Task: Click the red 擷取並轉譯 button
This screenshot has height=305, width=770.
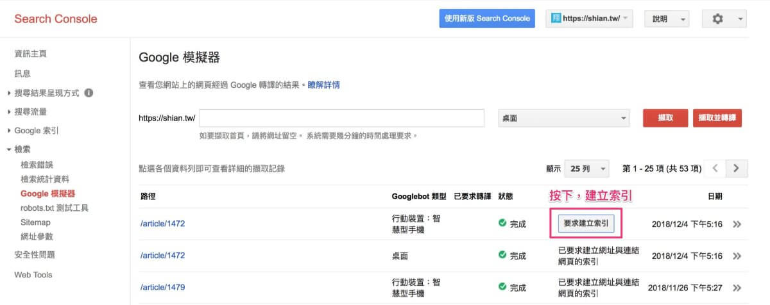Action: click(x=717, y=119)
